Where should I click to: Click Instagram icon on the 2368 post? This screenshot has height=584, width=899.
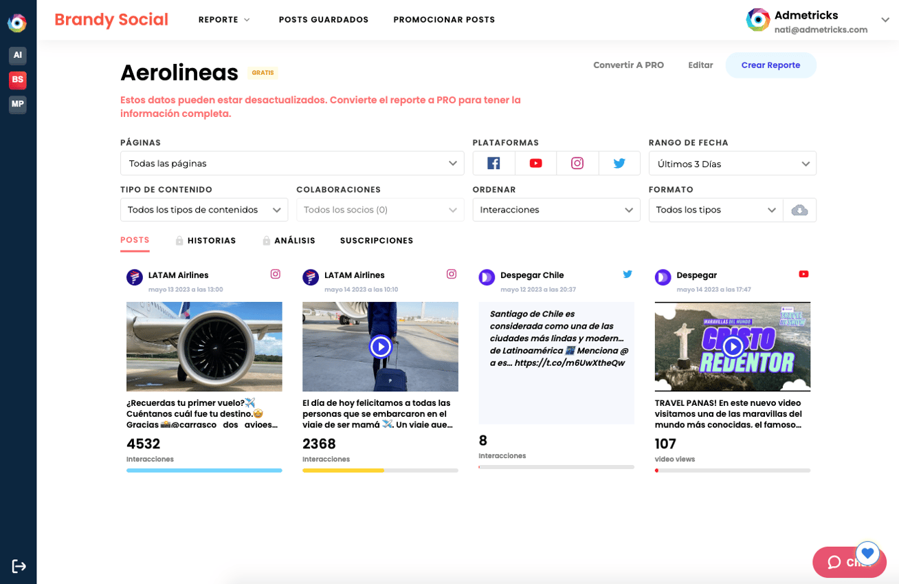click(x=452, y=274)
